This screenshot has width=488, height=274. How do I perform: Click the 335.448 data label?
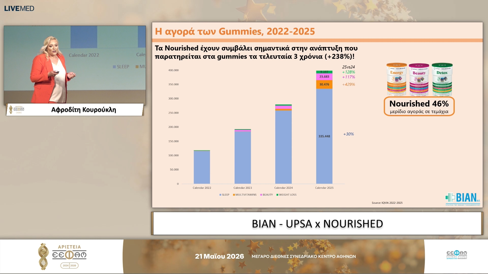click(x=324, y=136)
